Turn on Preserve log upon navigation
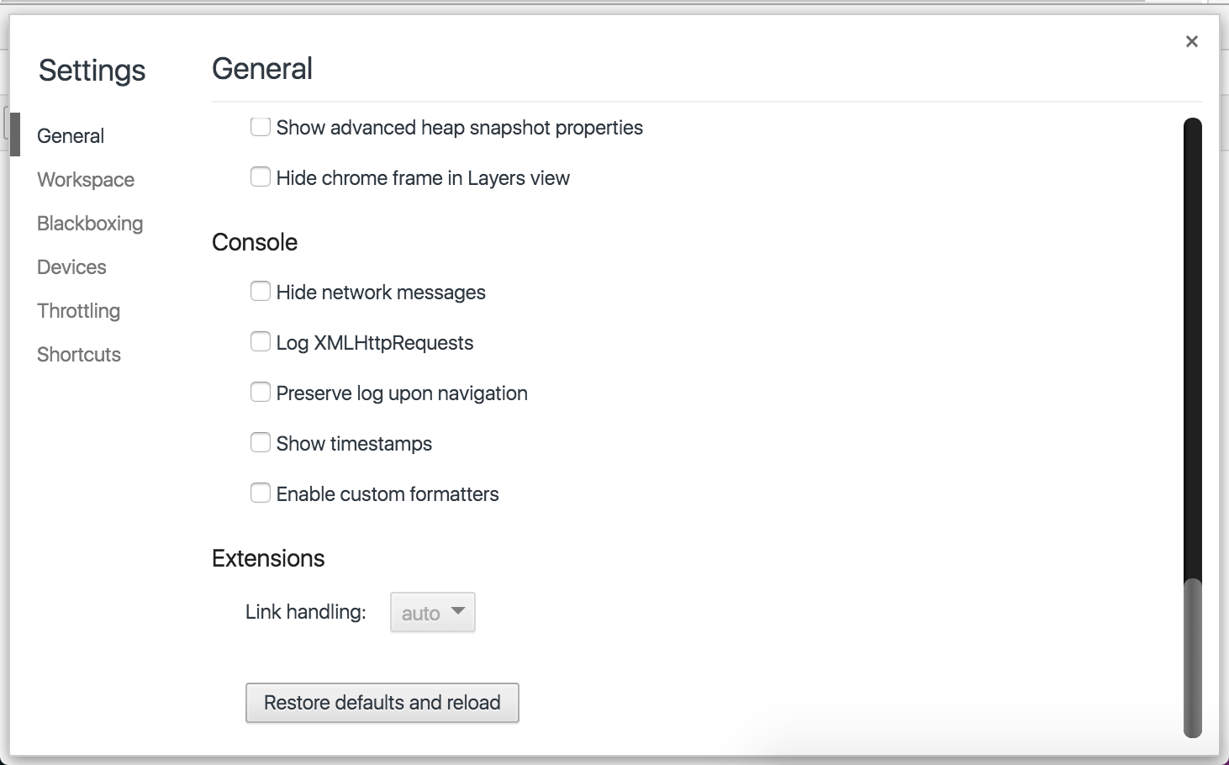This screenshot has height=765, width=1229. click(261, 393)
